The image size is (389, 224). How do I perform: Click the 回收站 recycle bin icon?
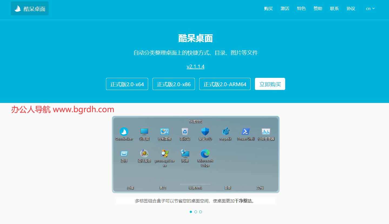coord(185,132)
